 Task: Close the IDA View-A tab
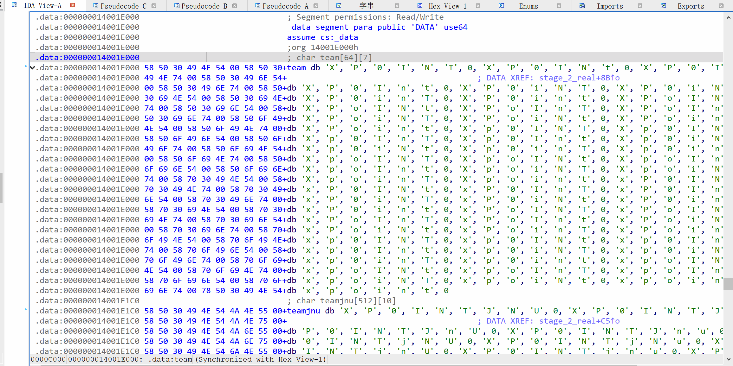click(73, 5)
